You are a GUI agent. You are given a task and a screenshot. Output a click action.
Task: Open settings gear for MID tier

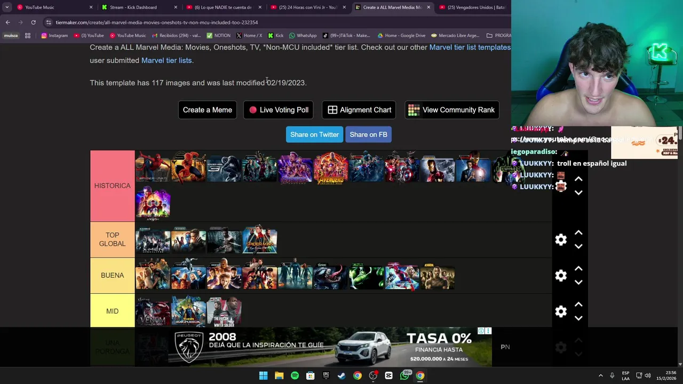coord(560,311)
